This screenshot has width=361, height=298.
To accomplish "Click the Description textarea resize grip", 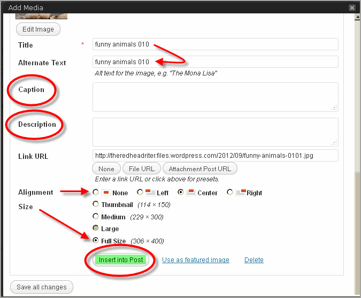I will coord(334,142).
